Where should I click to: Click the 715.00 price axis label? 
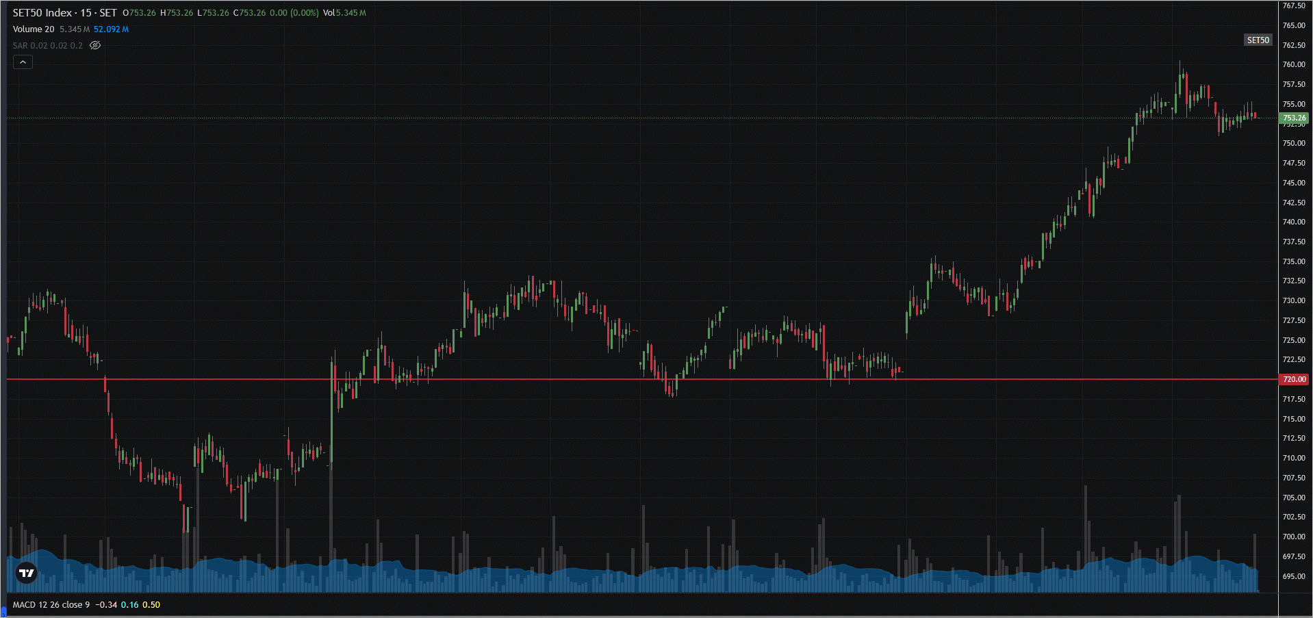point(1294,419)
